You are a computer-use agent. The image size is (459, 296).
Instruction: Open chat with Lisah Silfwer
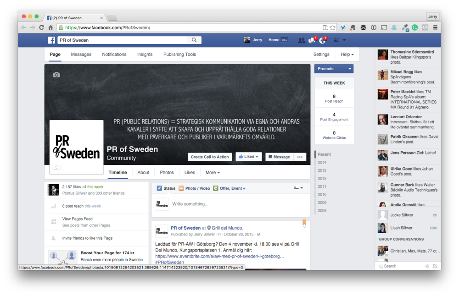pyautogui.click(x=408, y=228)
